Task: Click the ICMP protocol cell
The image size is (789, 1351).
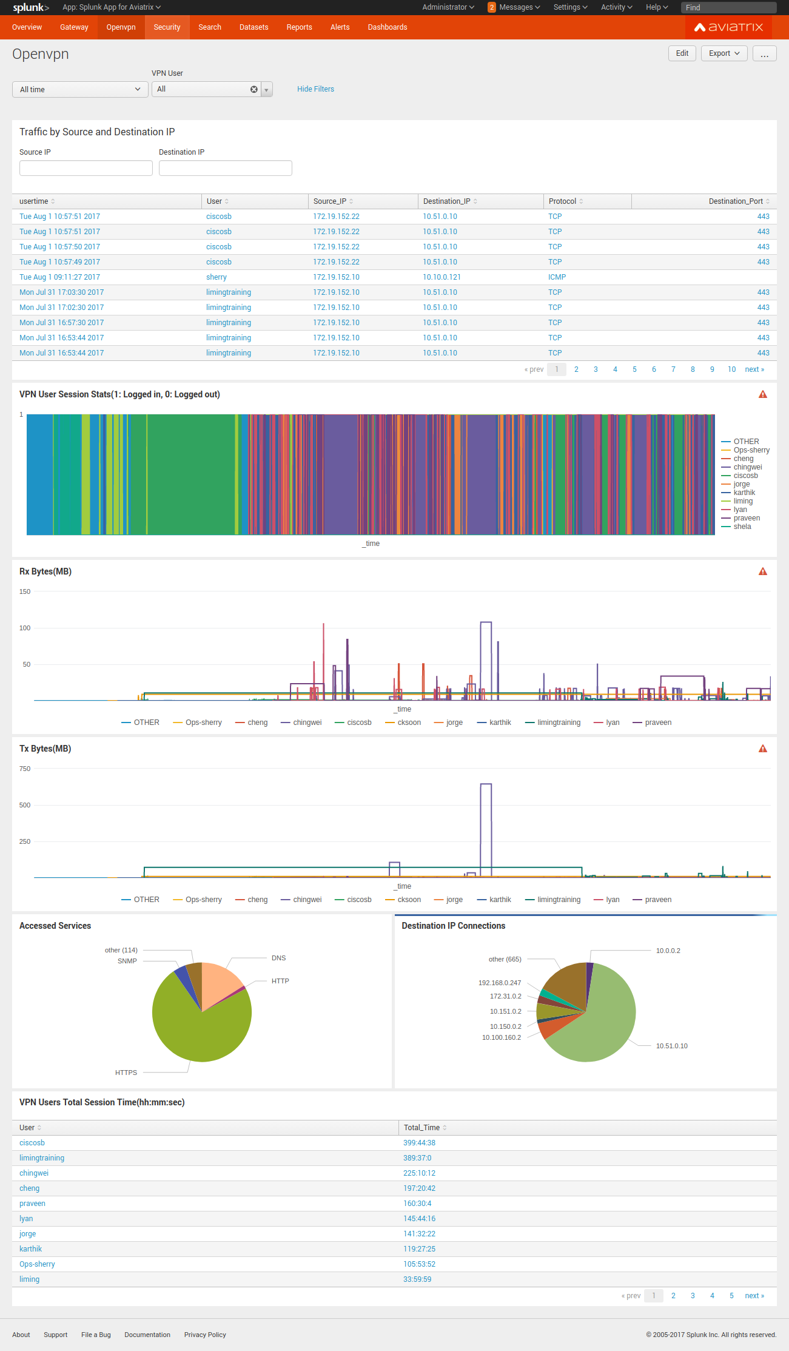Action: (557, 277)
